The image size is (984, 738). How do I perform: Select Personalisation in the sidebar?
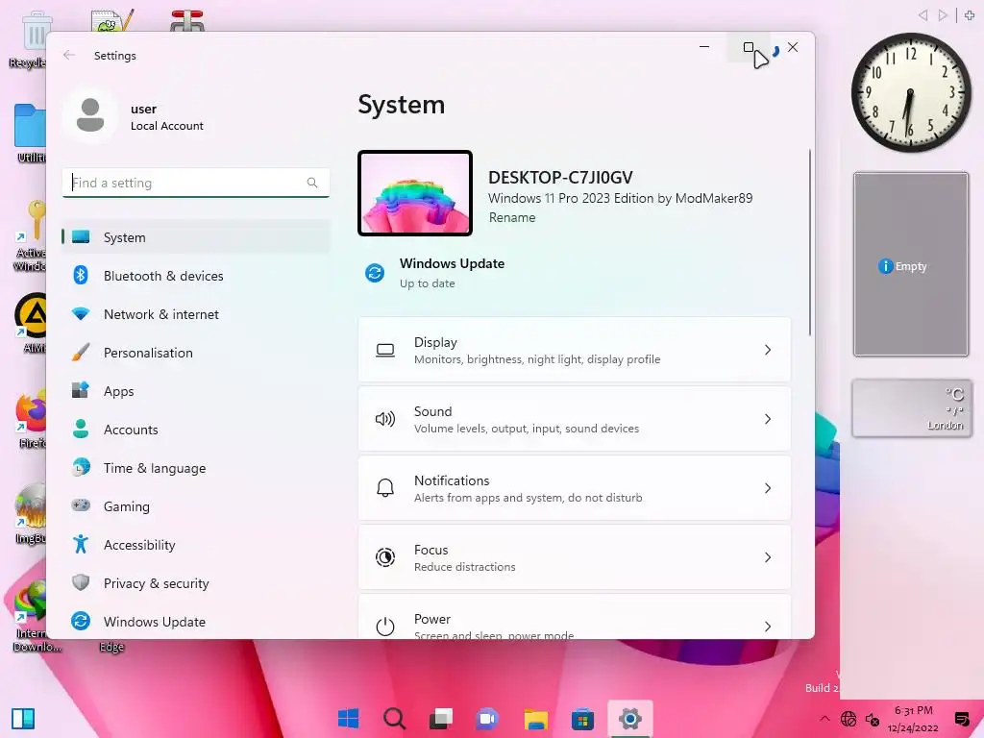[x=196, y=353]
